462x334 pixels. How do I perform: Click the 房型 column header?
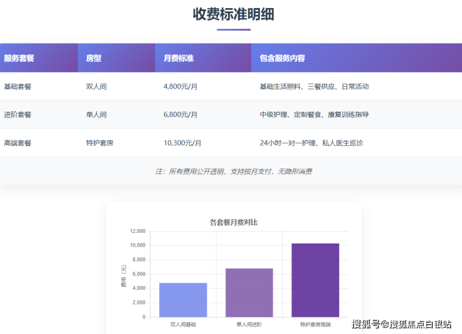(x=94, y=58)
